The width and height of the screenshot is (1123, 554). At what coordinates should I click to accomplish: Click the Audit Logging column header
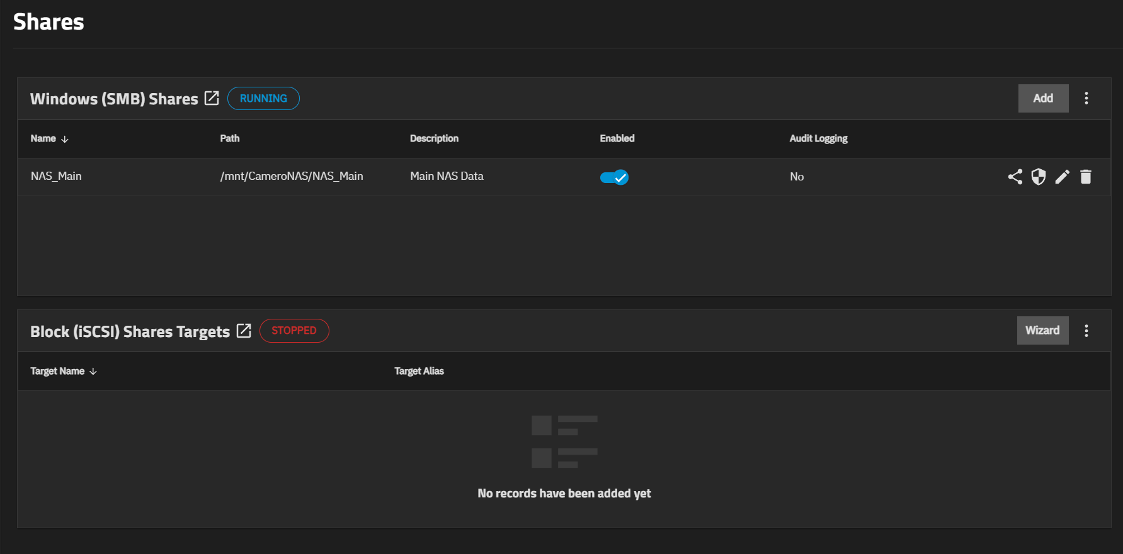pyautogui.click(x=818, y=138)
